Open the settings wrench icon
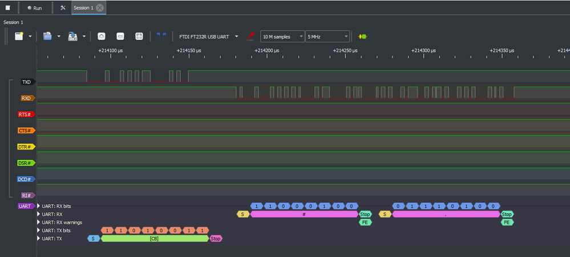This screenshot has height=257, width=570. [63, 7]
